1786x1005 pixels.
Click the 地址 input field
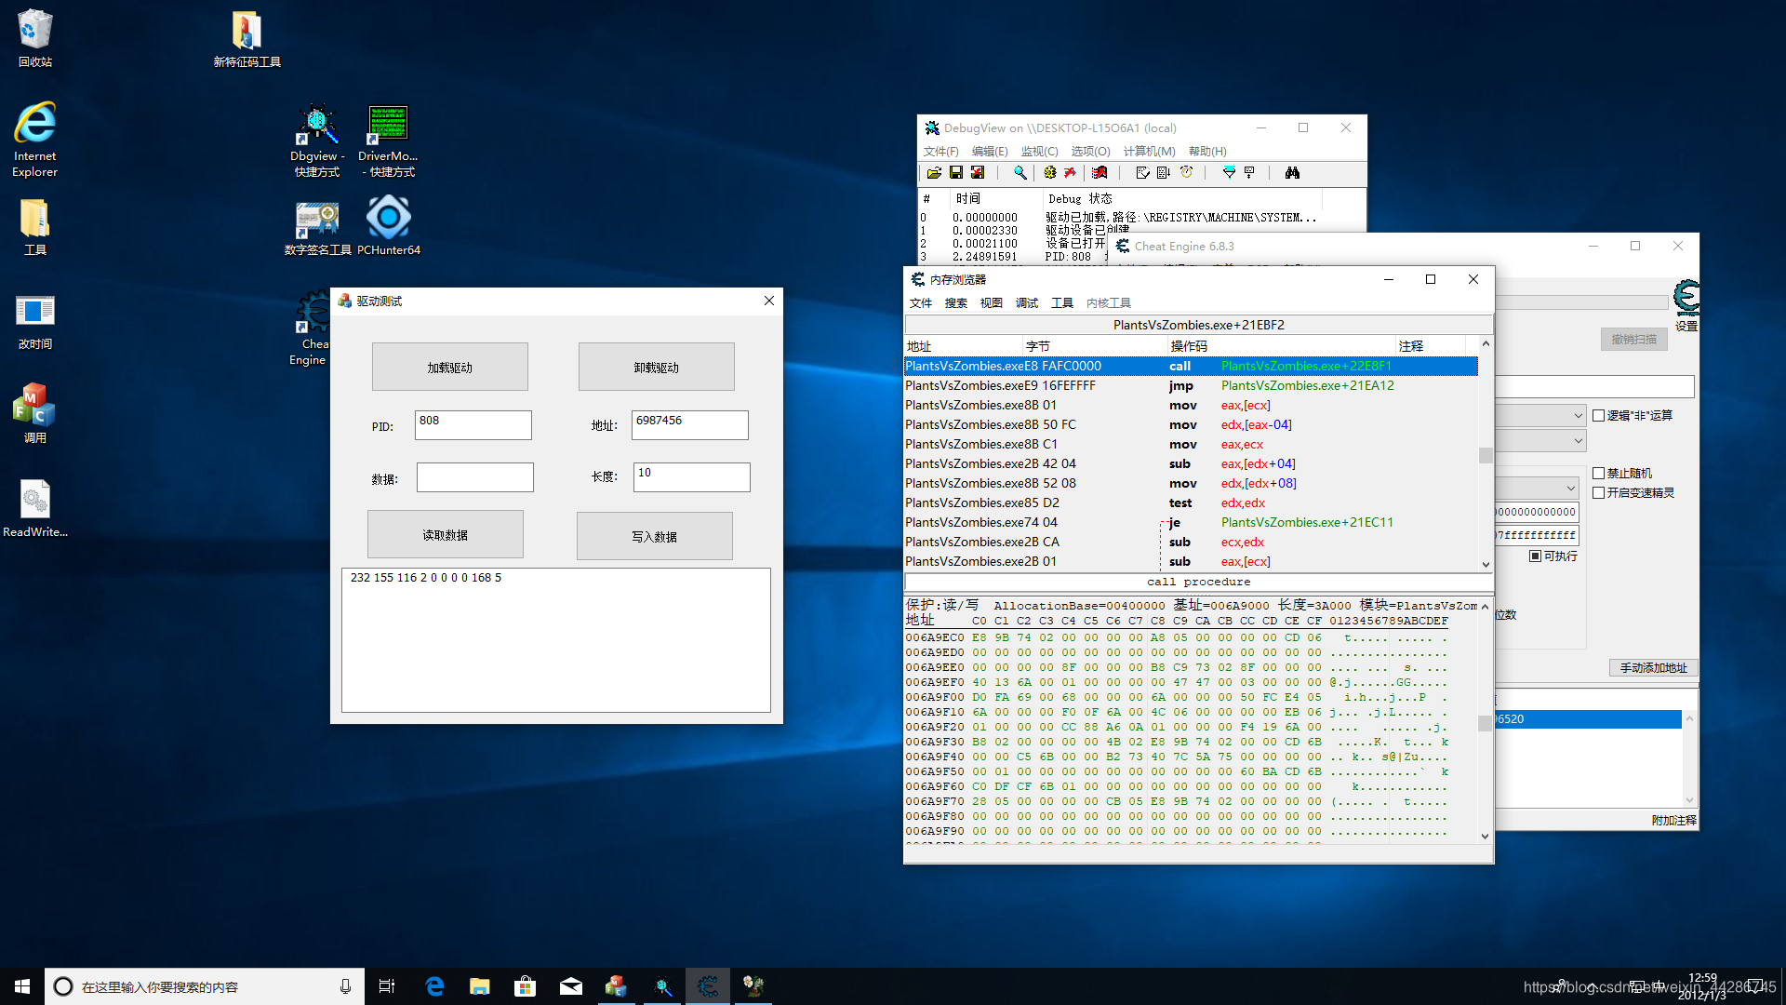point(690,425)
